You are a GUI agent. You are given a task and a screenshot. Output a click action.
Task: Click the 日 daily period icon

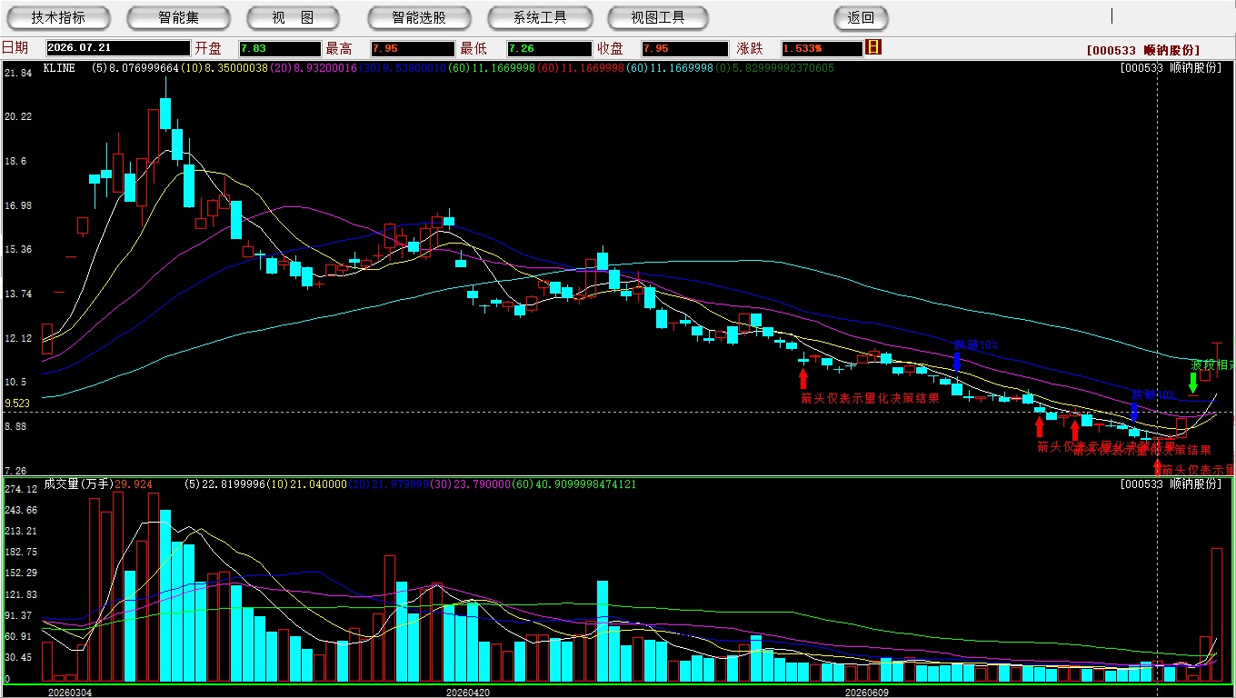[x=873, y=47]
